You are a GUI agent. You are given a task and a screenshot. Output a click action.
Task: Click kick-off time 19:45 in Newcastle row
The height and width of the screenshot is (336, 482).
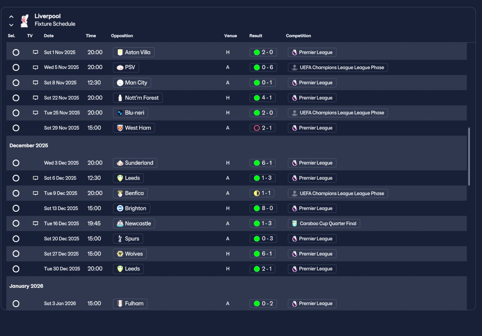tap(94, 223)
